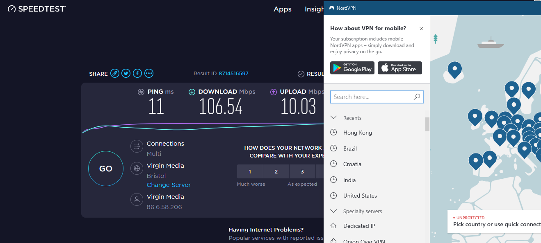Open the Result ID 8714516597 link
Image resolution: width=541 pixels, height=243 pixels.
(x=233, y=74)
